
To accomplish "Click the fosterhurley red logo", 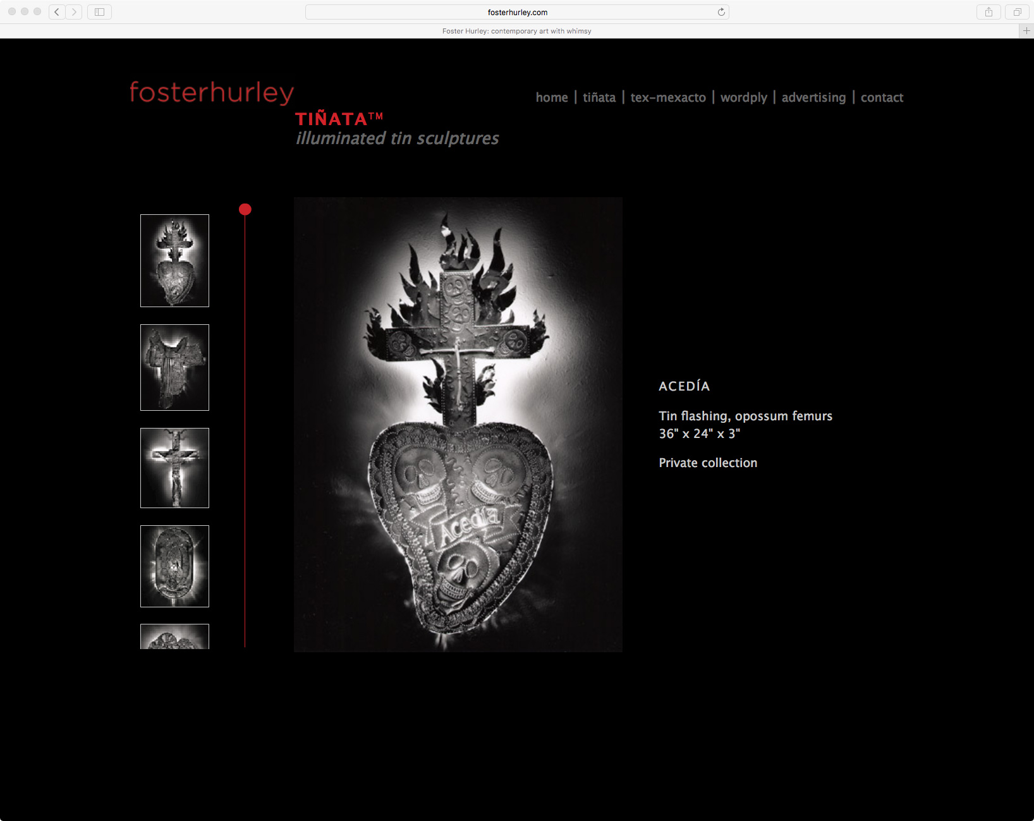I will (212, 92).
